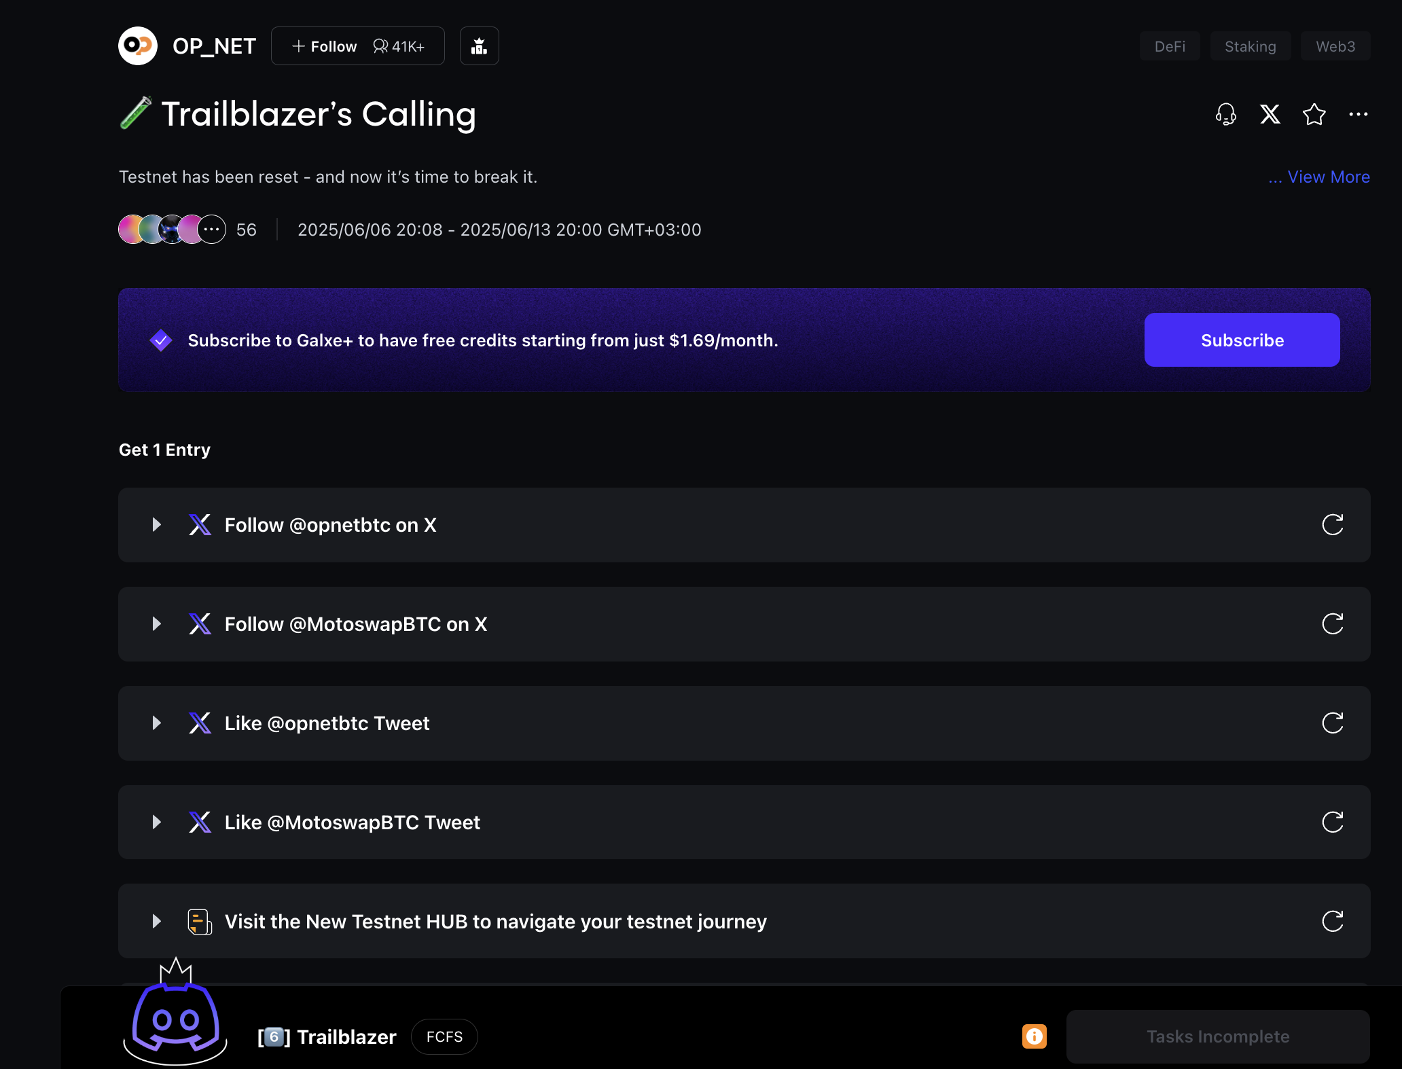Viewport: 1402px width, 1069px height.
Task: Expand the Like @opnetbtc Tweet task
Action: pos(157,723)
